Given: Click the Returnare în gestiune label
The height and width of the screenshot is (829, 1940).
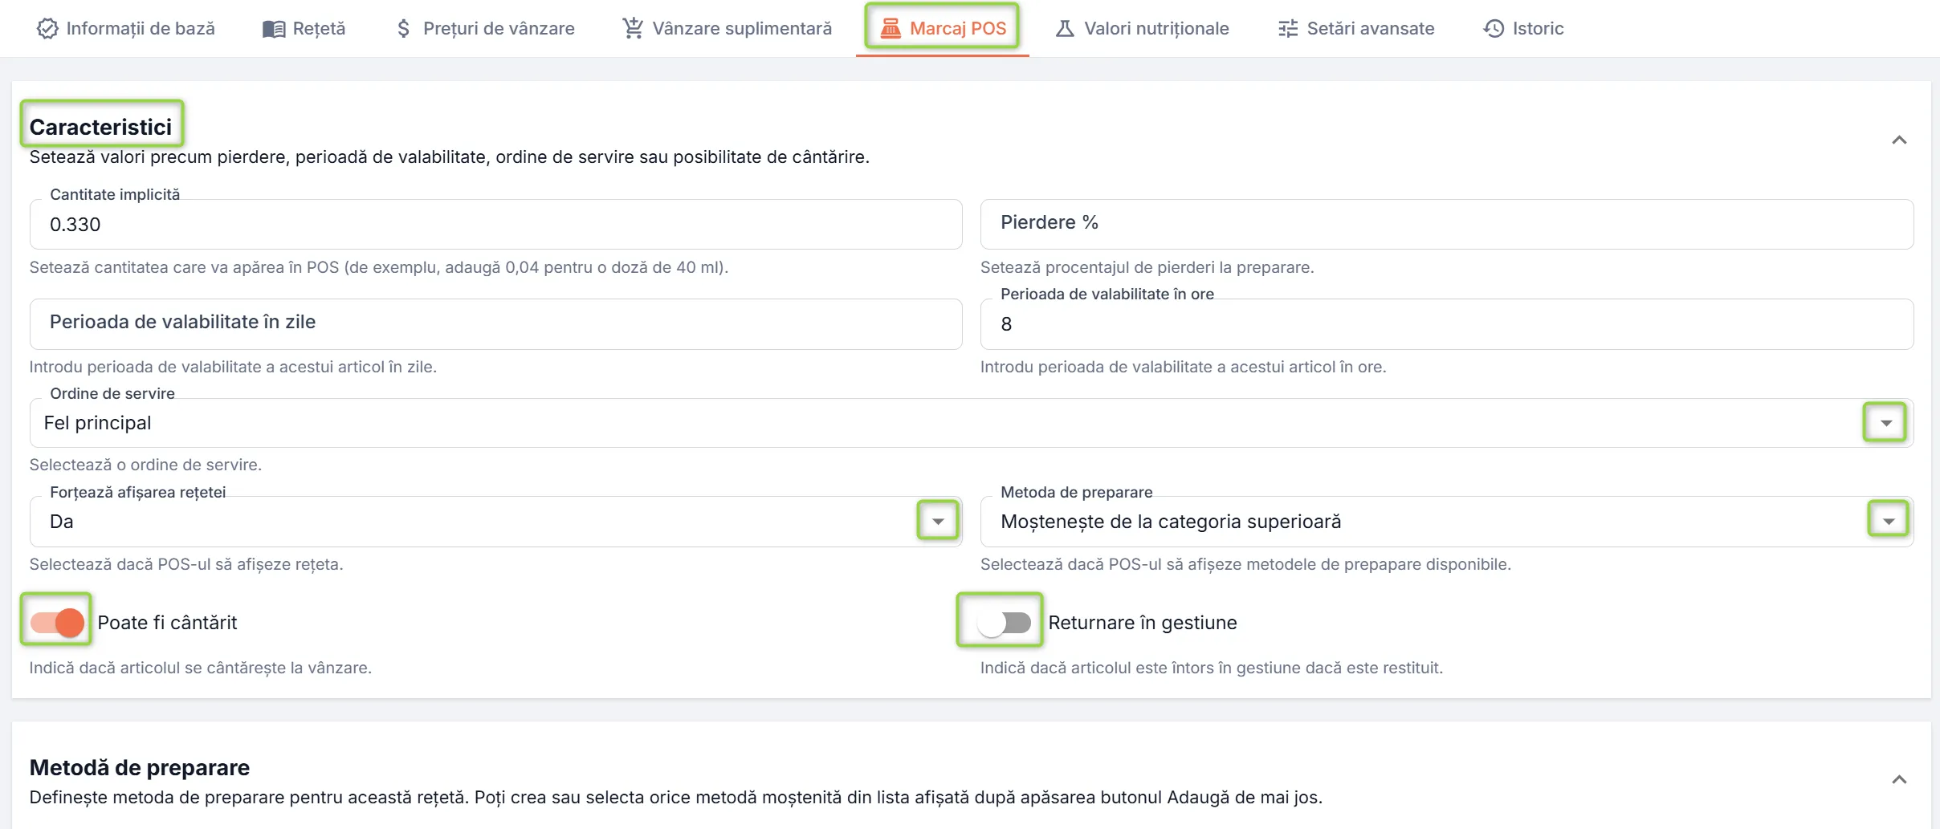Looking at the screenshot, I should [1142, 623].
